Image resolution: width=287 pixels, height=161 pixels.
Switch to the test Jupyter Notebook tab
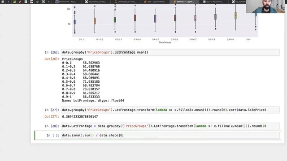[x=155, y=2]
